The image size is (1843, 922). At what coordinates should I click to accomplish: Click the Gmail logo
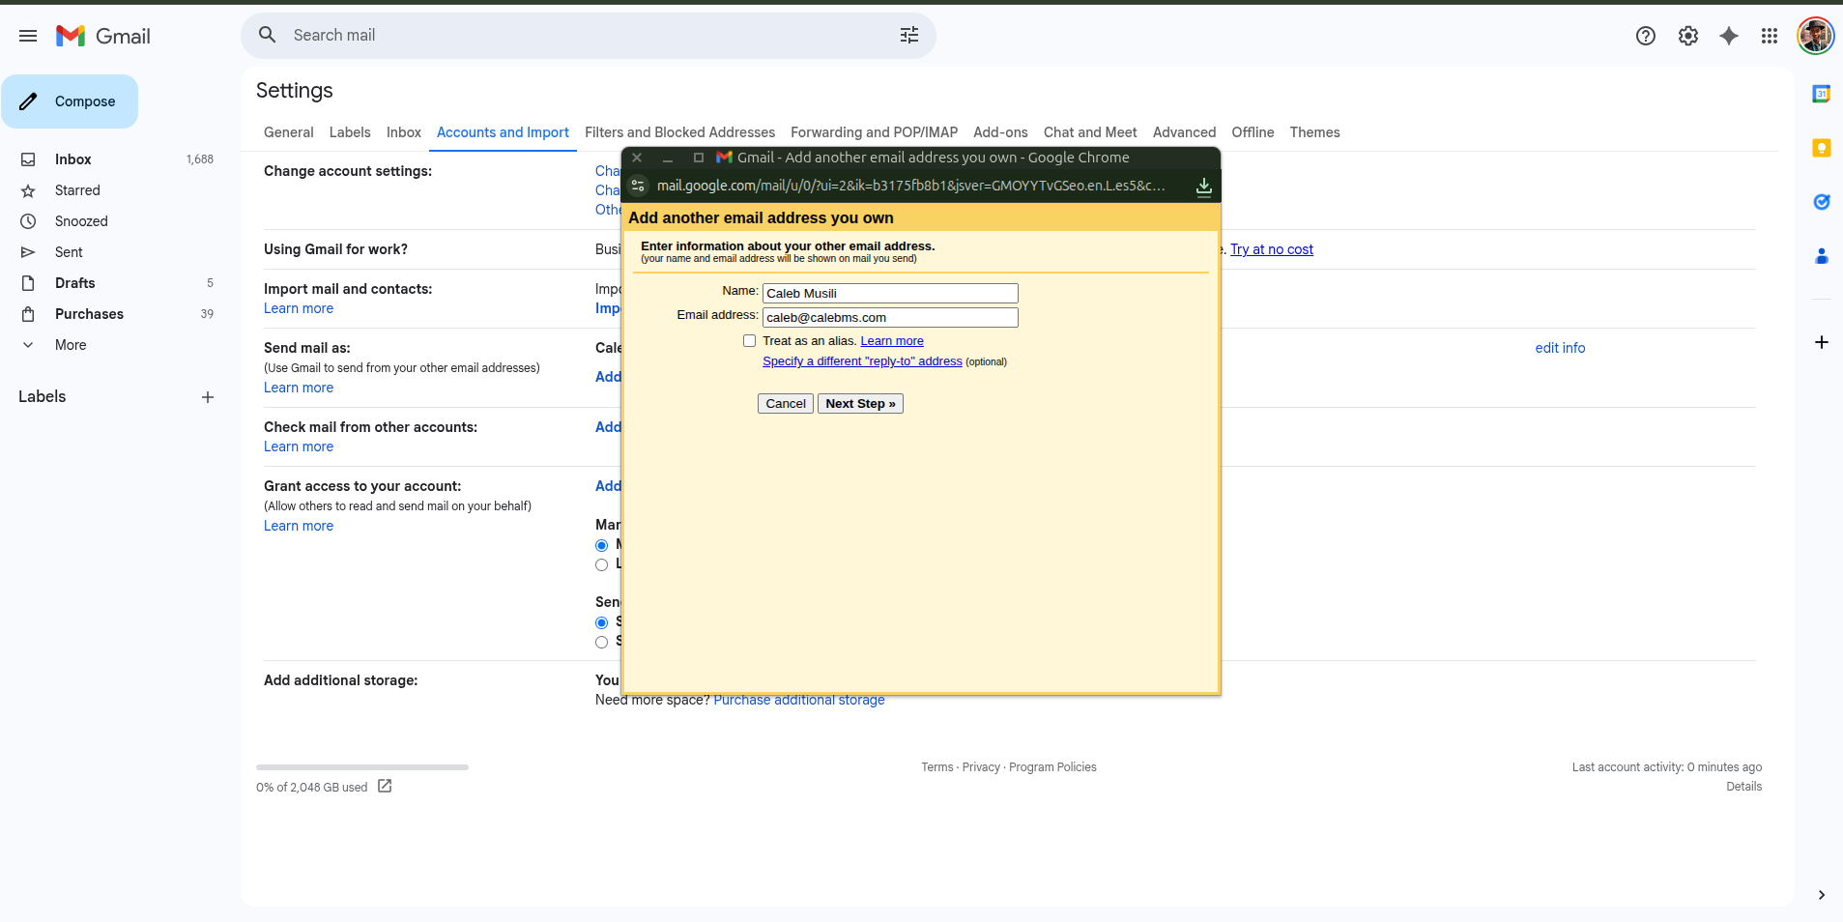click(103, 36)
